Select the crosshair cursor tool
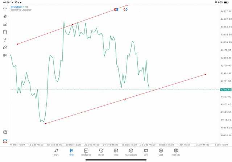 (x=5, y=8)
